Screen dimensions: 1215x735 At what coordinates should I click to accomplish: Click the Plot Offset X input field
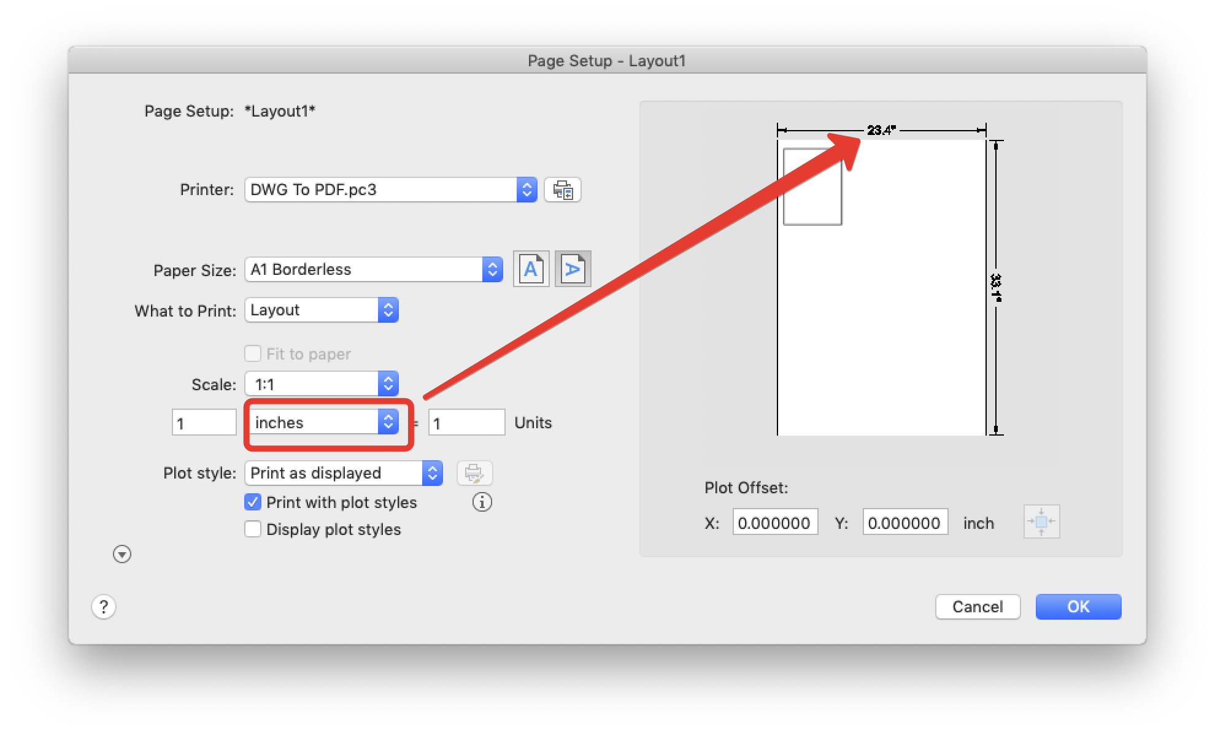click(x=774, y=523)
